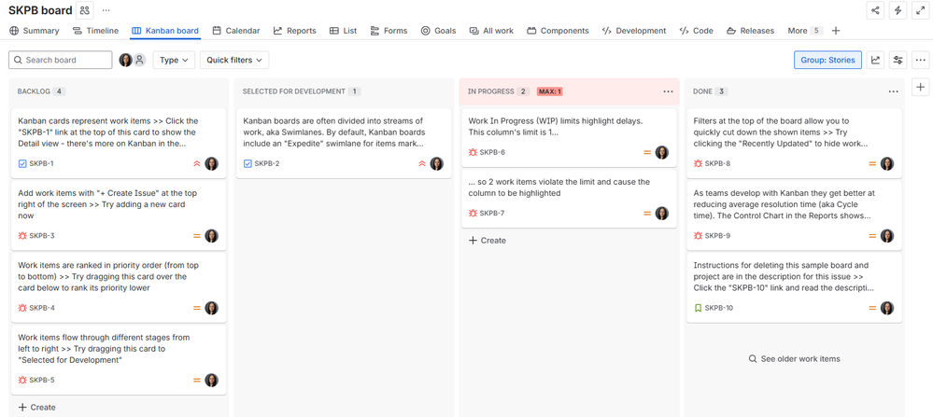Viewport: 933px width, 417px height.
Task: Open the Reports tab
Action: (x=294, y=31)
